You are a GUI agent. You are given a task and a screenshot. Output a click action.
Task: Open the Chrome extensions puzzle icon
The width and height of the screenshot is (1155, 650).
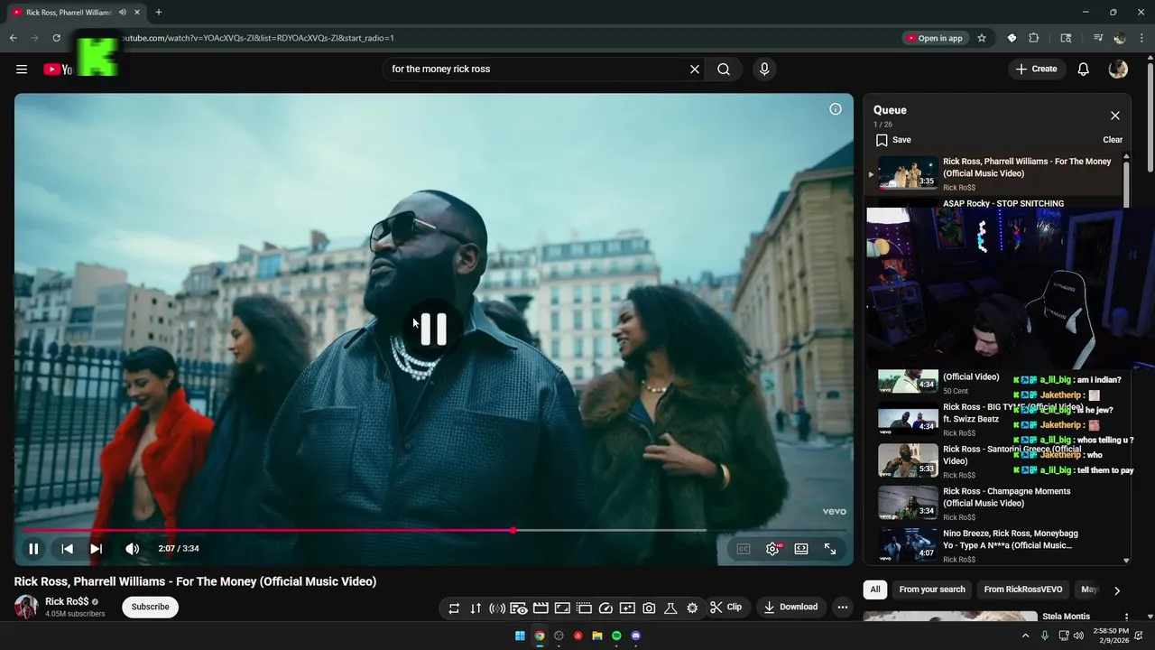pos(1034,38)
